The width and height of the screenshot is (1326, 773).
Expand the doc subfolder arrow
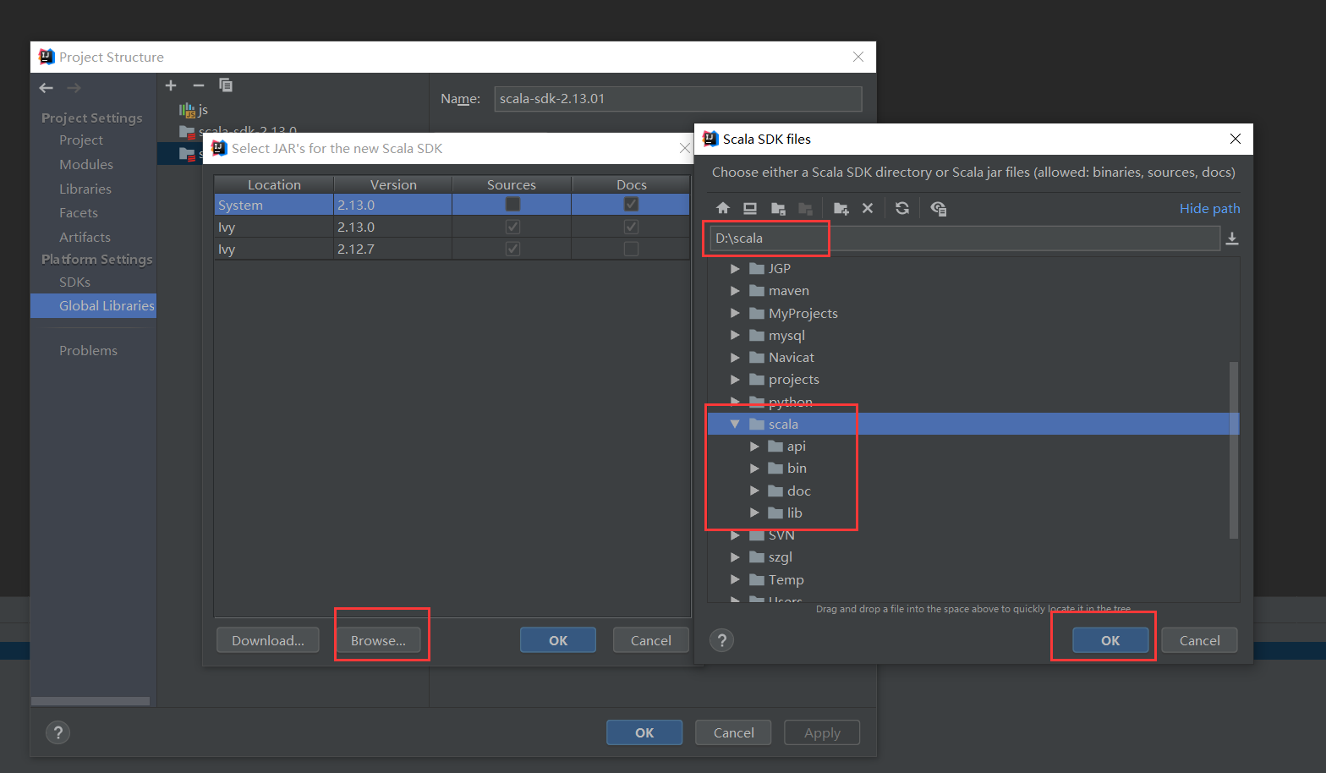(754, 491)
